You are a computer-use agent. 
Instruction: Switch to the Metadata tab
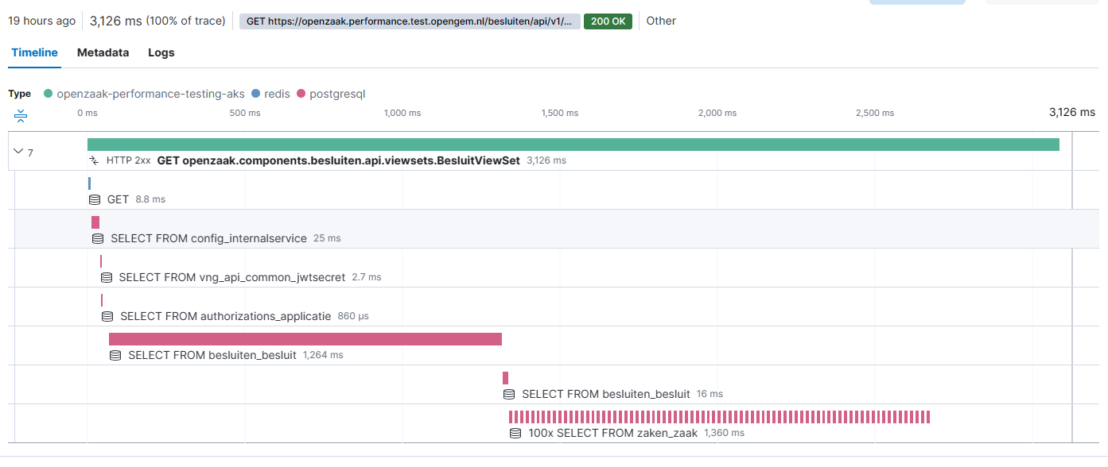point(103,52)
